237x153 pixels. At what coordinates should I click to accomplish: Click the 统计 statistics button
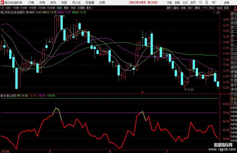[190, 8]
